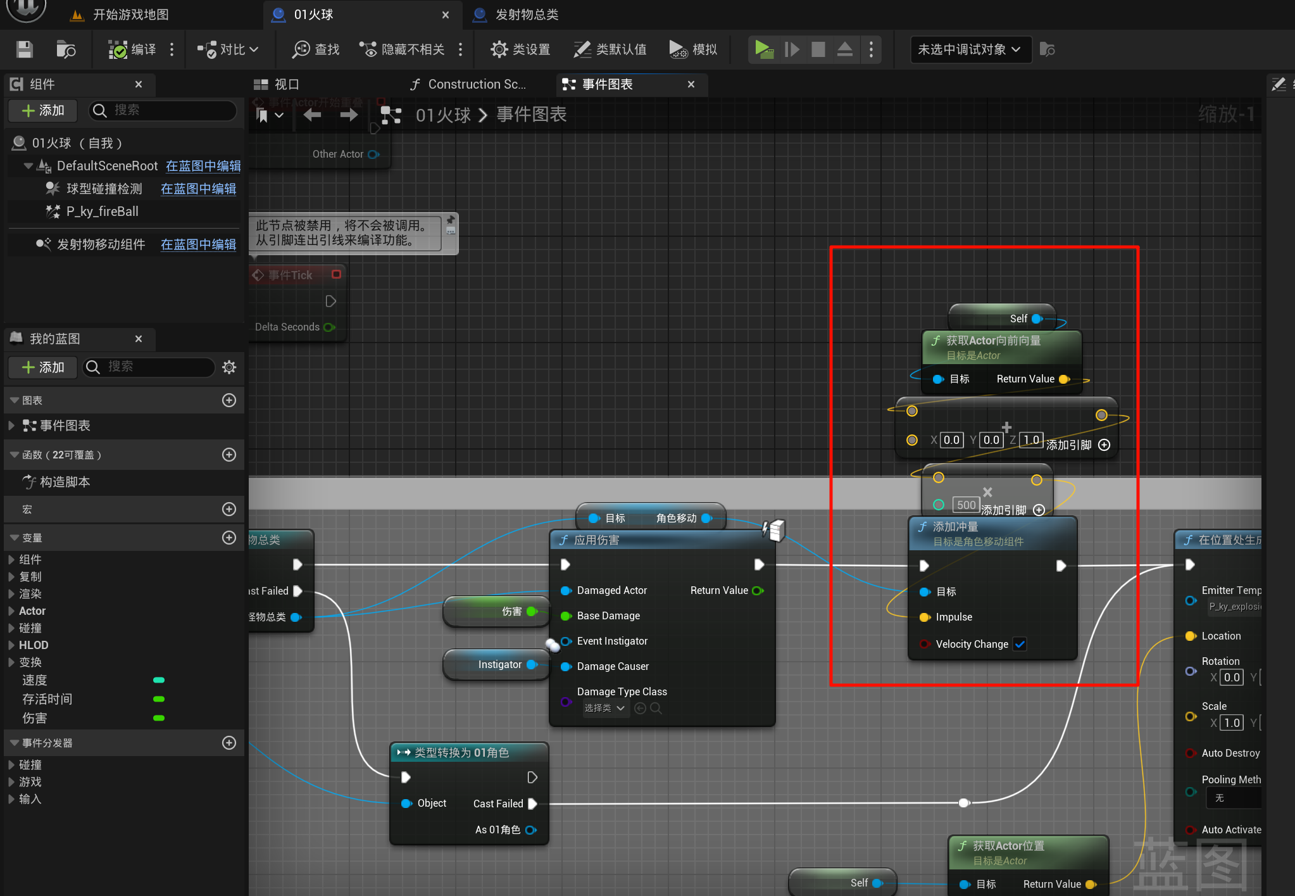Open Class Settings from the toolbar
The width and height of the screenshot is (1295, 896).
520,49
